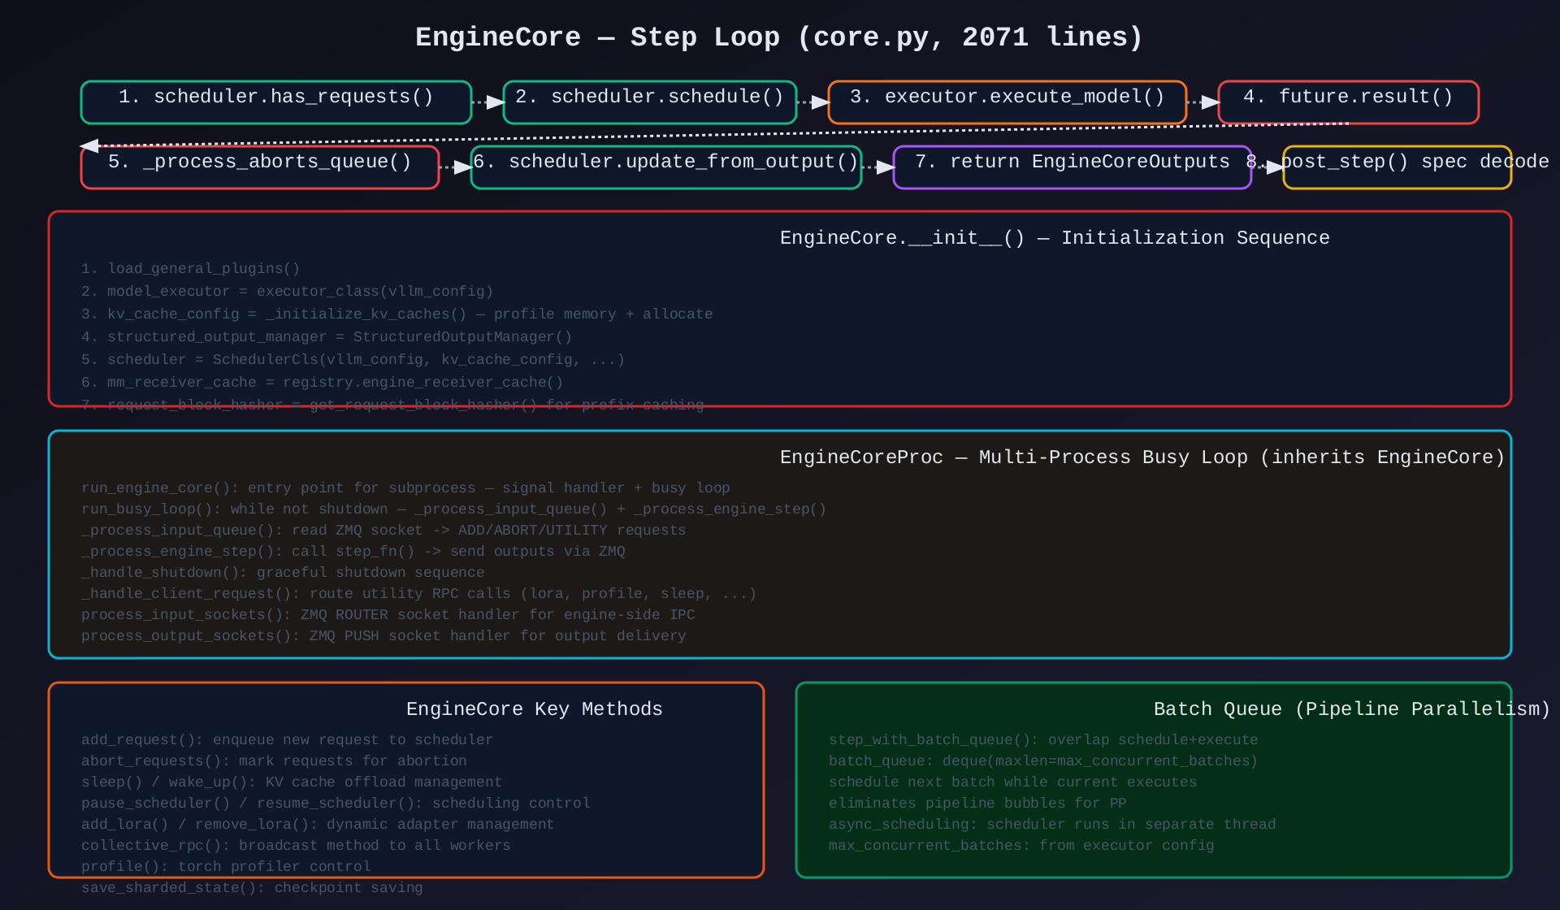Click the Initialization Sequence heading

pos(1055,238)
